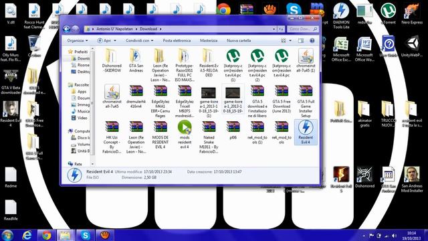Select EdgeStylez Tricell M92FS archive

(x=185, y=101)
